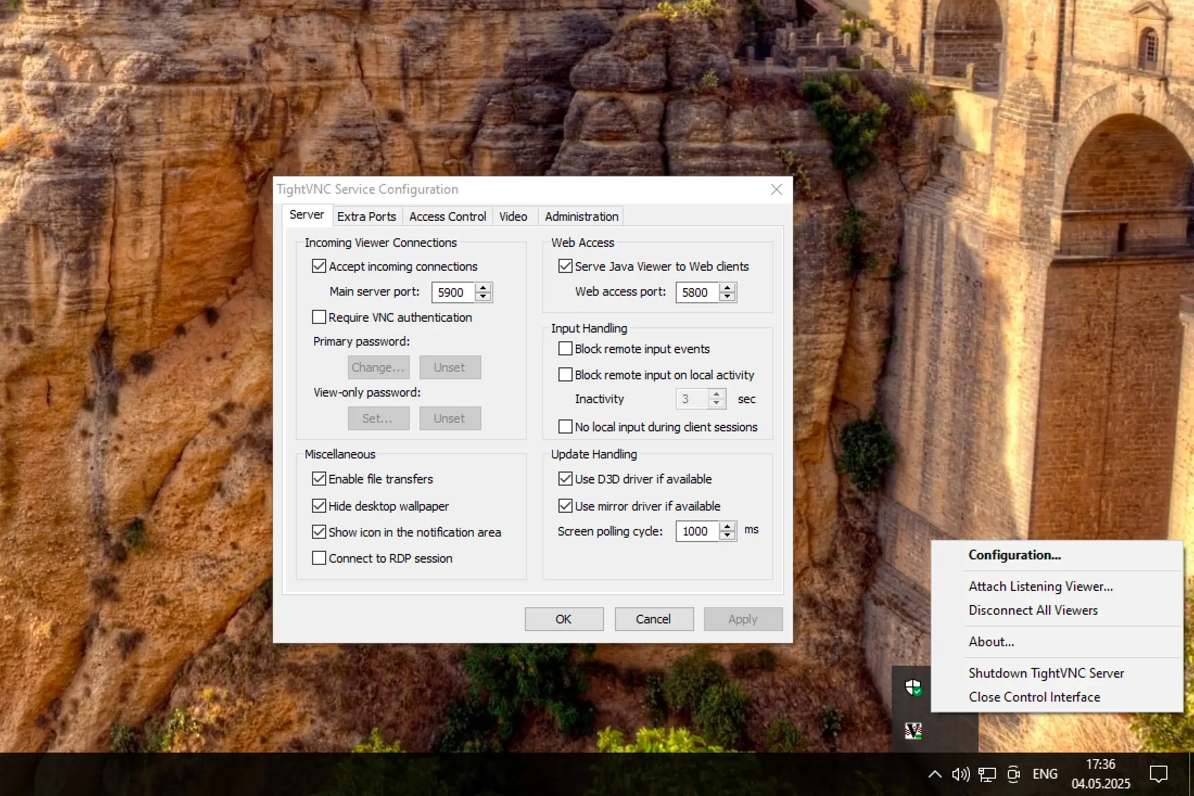Open About... from tray menu
This screenshot has height=796, width=1194.
pos(1057,642)
